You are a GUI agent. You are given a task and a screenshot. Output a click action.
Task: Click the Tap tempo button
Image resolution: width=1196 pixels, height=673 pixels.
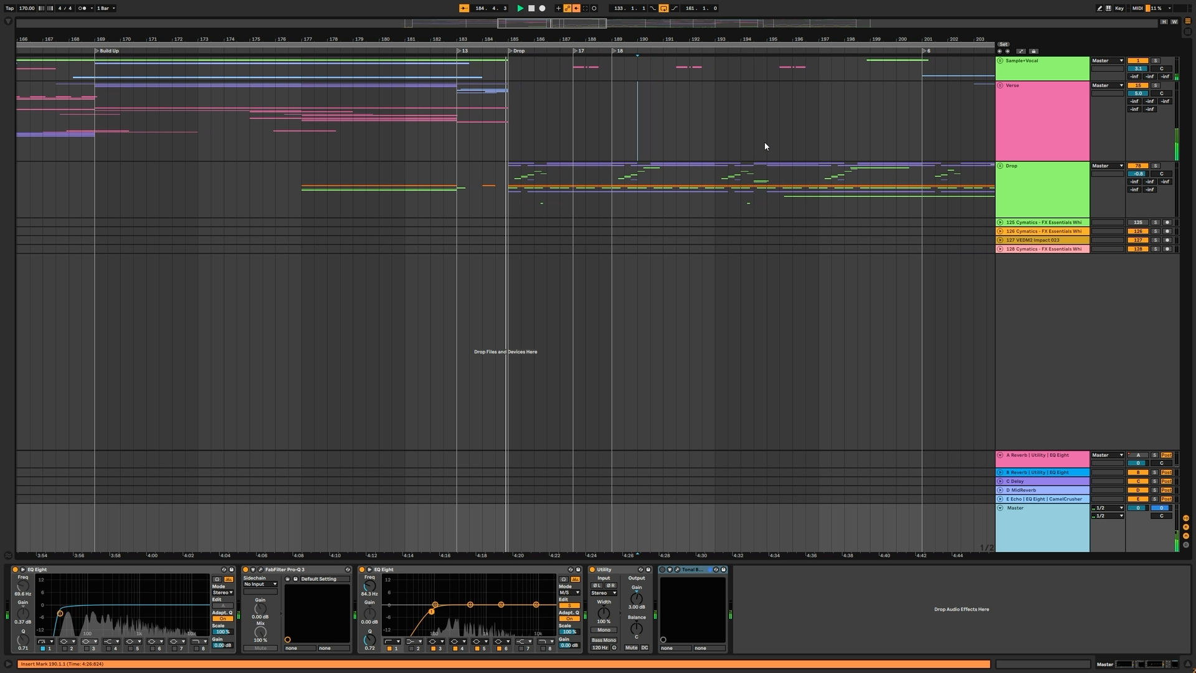coord(9,8)
